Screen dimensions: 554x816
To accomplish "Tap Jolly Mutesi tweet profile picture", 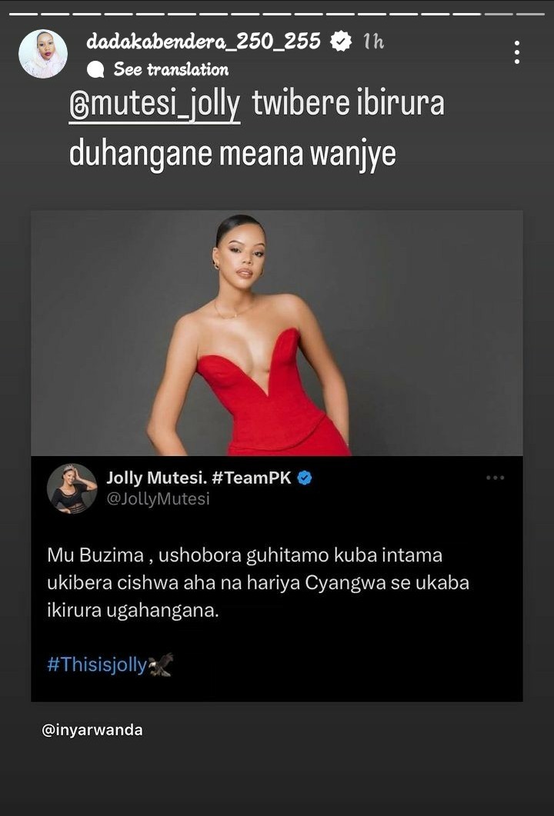I will coord(72,488).
